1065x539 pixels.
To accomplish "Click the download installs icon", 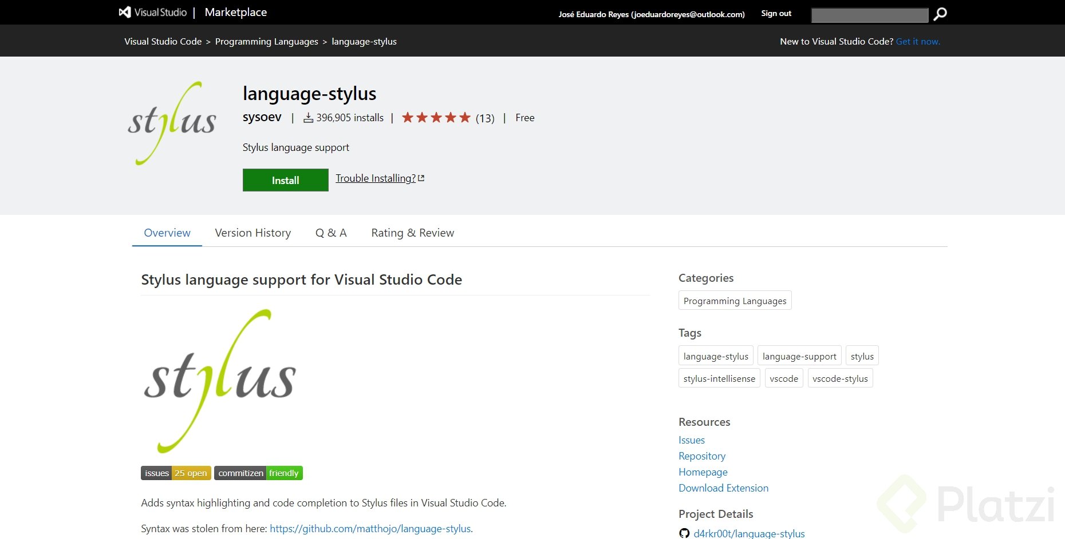I will (x=309, y=117).
